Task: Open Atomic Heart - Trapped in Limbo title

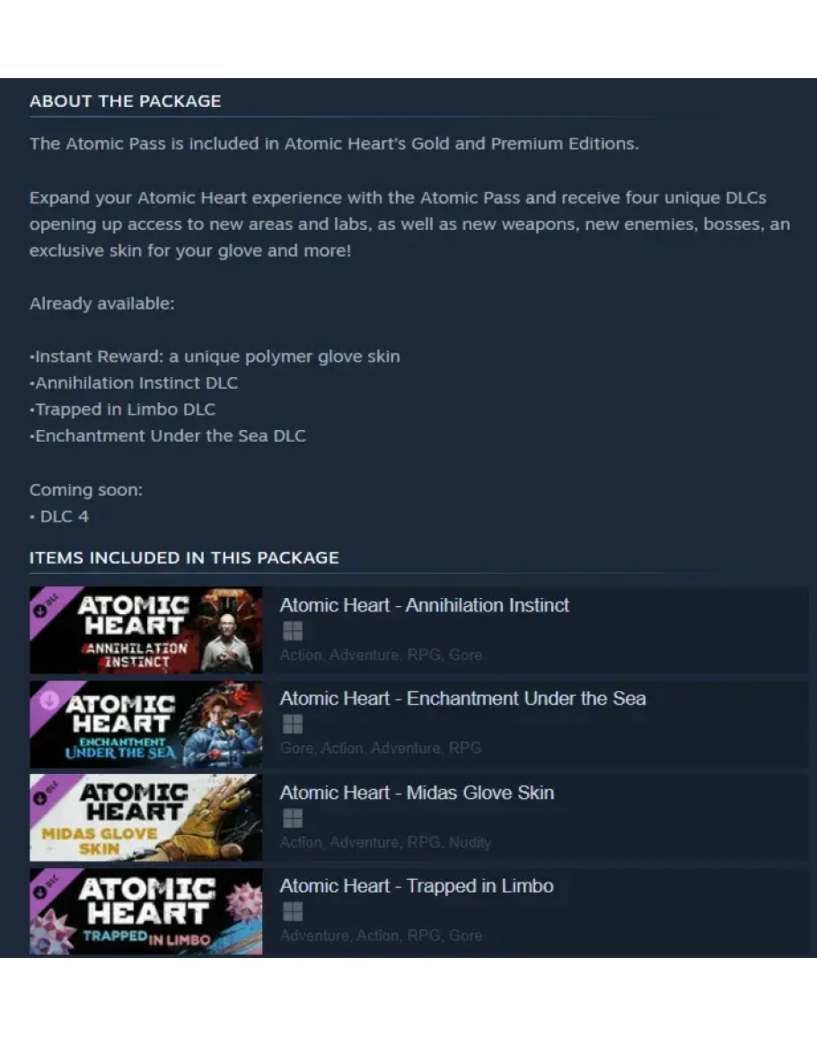Action: point(417,885)
